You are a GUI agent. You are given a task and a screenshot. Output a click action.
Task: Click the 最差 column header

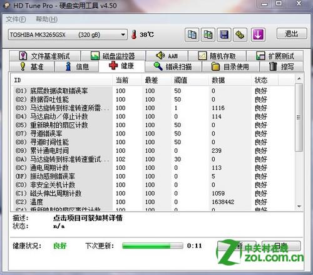point(157,80)
